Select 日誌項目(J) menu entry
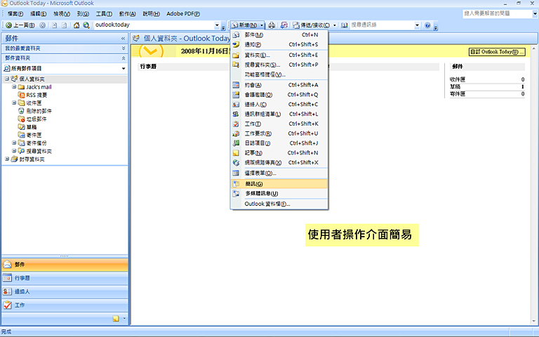This screenshot has width=539, height=337. (279, 143)
